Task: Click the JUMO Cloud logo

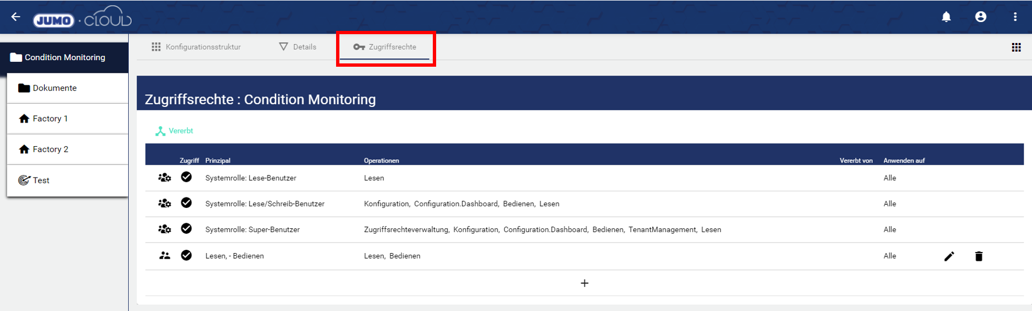Action: 82,18
